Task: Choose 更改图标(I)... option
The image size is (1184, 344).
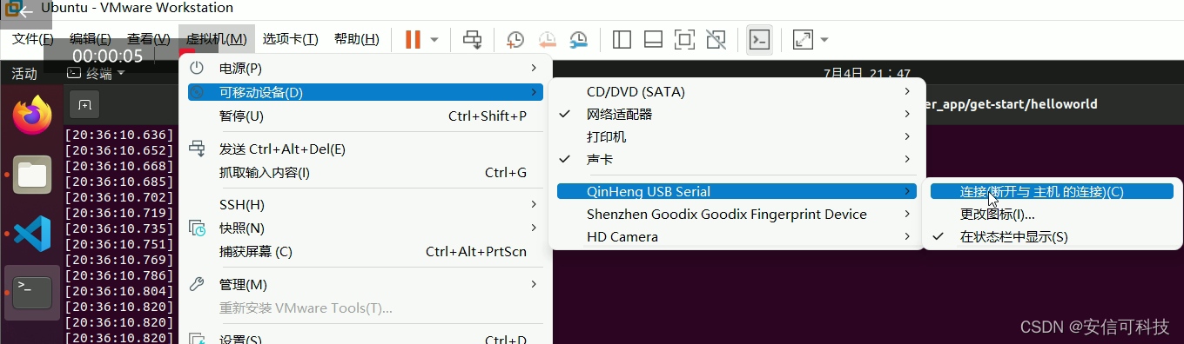Action: [x=1052, y=214]
